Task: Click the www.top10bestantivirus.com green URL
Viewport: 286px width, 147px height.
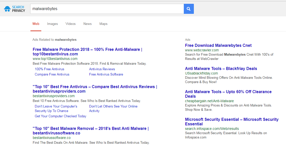Action: click(x=55, y=59)
